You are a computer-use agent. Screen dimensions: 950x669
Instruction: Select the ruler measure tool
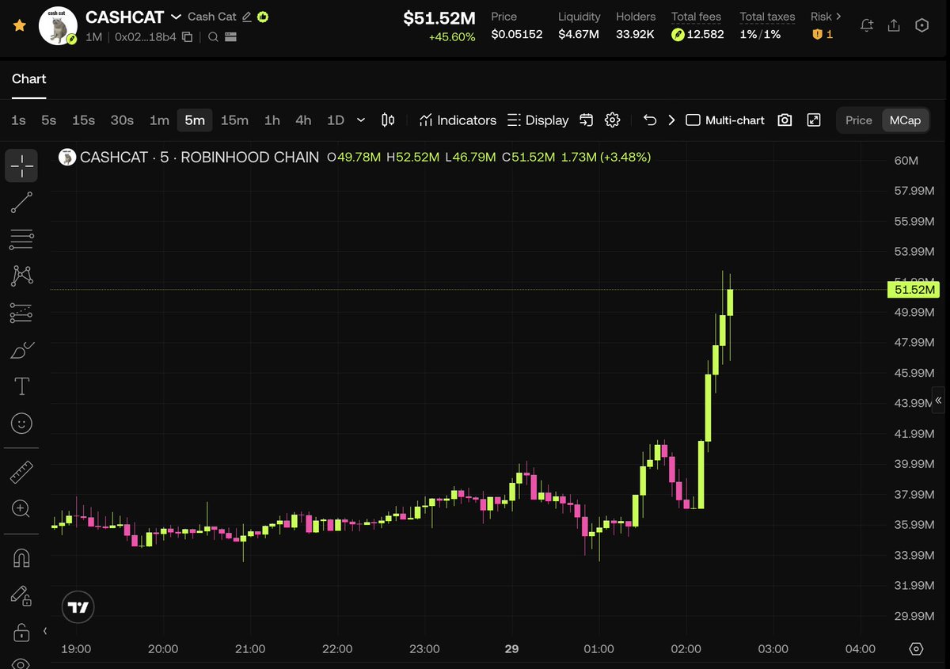[21, 473]
